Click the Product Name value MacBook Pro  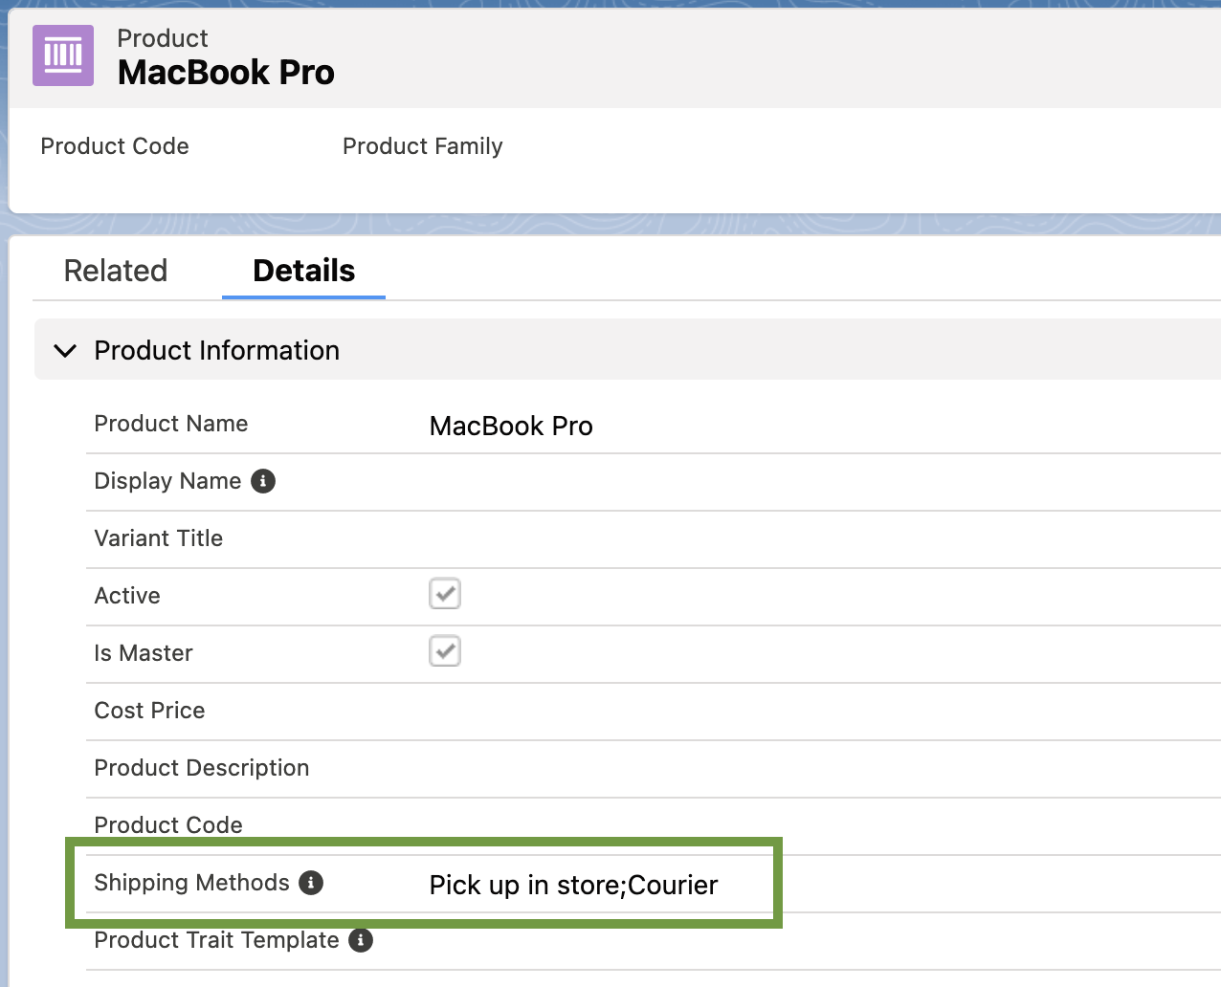pos(510,426)
